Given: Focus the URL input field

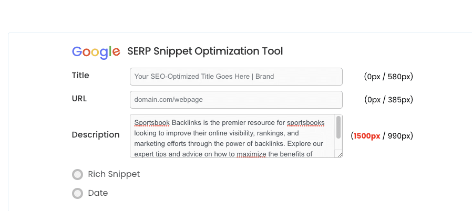Looking at the screenshot, I should coord(236,100).
